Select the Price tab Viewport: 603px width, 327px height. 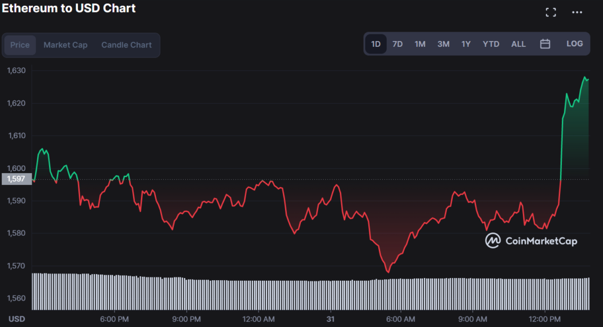tap(20, 45)
